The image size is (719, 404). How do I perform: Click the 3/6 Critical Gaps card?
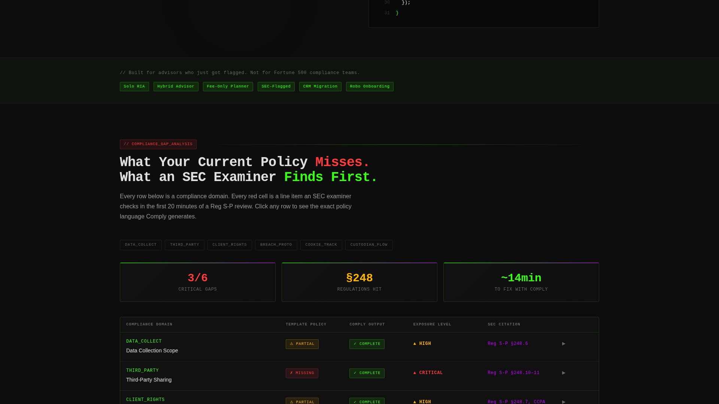tap(198, 282)
